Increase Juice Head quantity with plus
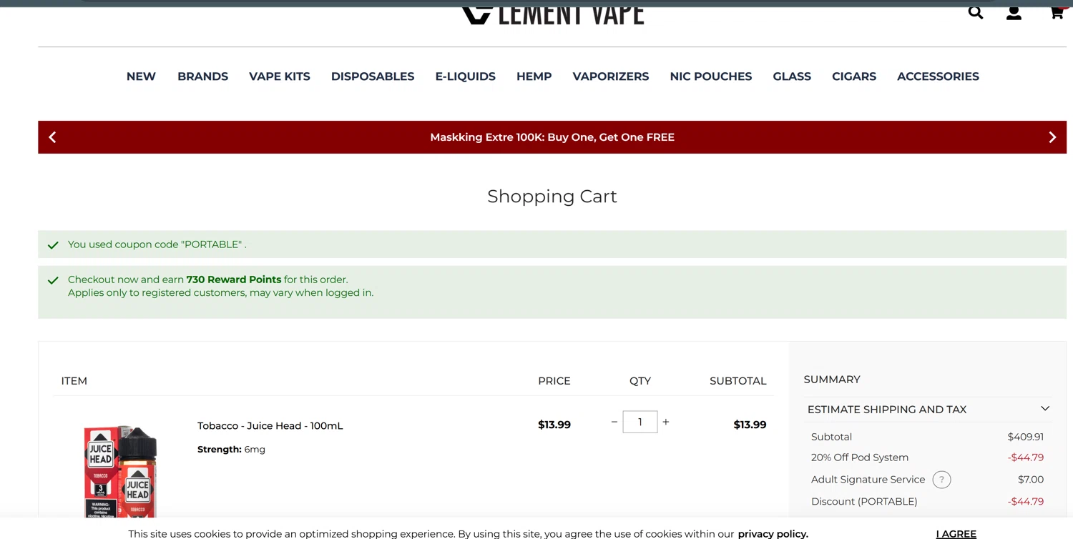Screen dimensions: 1073x539 666,422
